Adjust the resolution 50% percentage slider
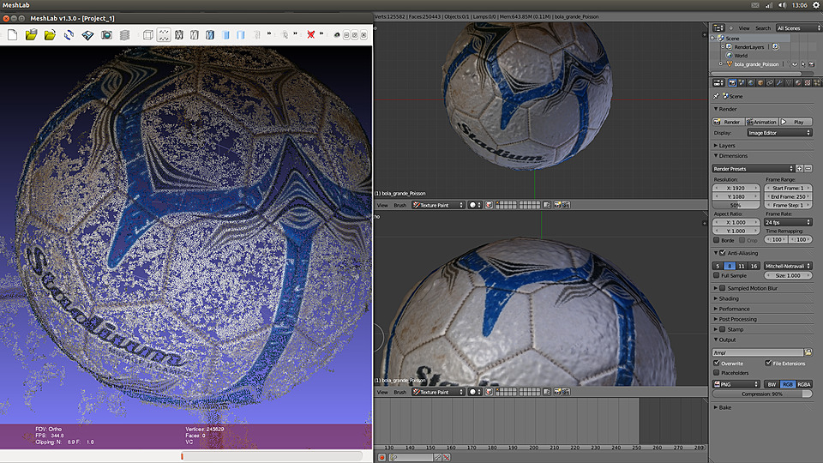 point(736,205)
